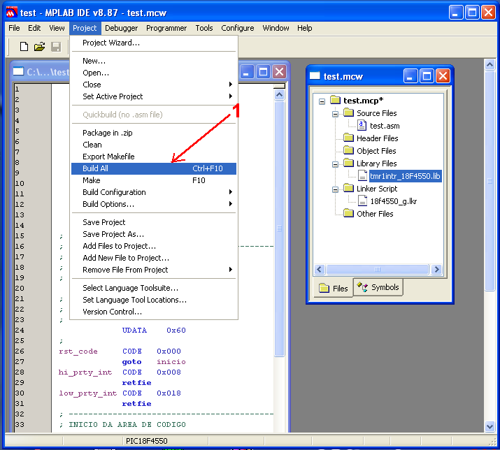The width and height of the screenshot is (500, 450).
Task: Select the test.asm file icon
Action: point(362,125)
